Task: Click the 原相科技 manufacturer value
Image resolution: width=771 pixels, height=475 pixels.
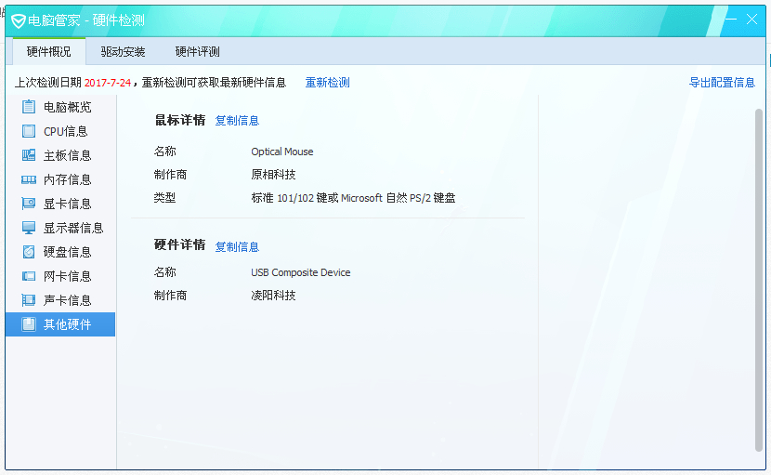Action: click(273, 174)
